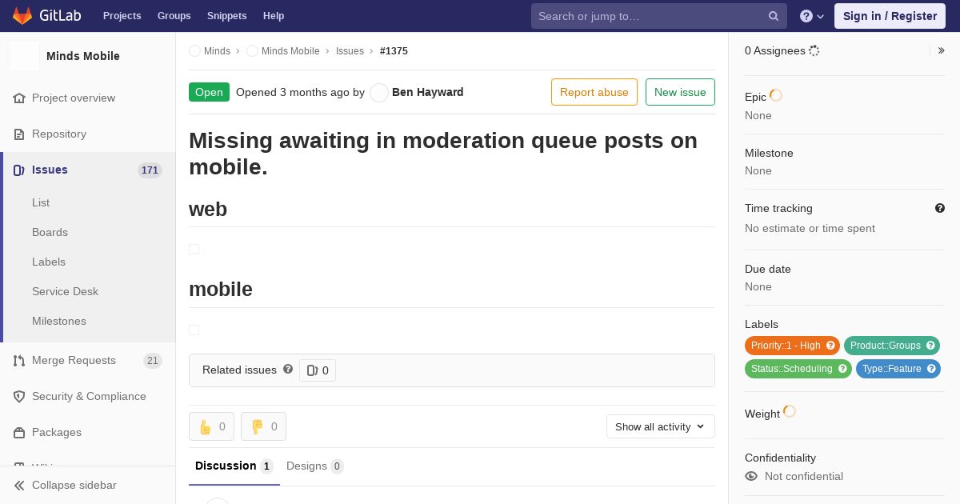Click the Minds breadcrumb avatar icon
Image resolution: width=960 pixels, height=504 pixels.
pyautogui.click(x=194, y=50)
